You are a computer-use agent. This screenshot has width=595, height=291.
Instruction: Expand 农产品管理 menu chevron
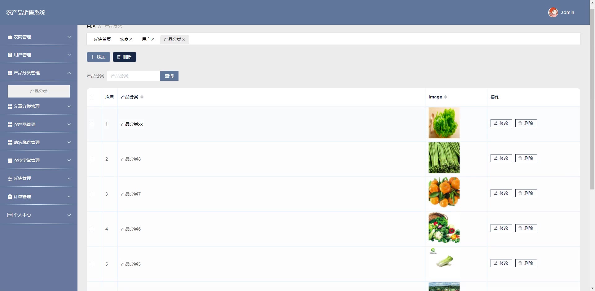(x=69, y=124)
